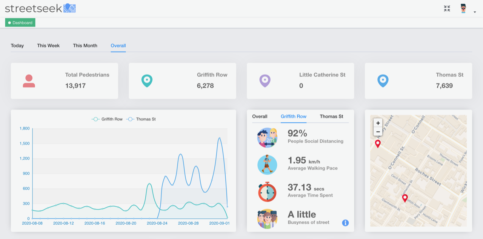The height and width of the screenshot is (239, 483).
Task: Click the green Dashboard button
Action: 20,23
